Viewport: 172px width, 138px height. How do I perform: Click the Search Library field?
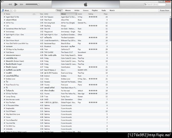click(x=155, y=5)
